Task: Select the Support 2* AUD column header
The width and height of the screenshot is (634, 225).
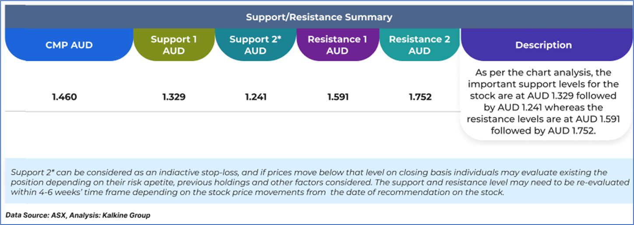Action: (x=255, y=45)
